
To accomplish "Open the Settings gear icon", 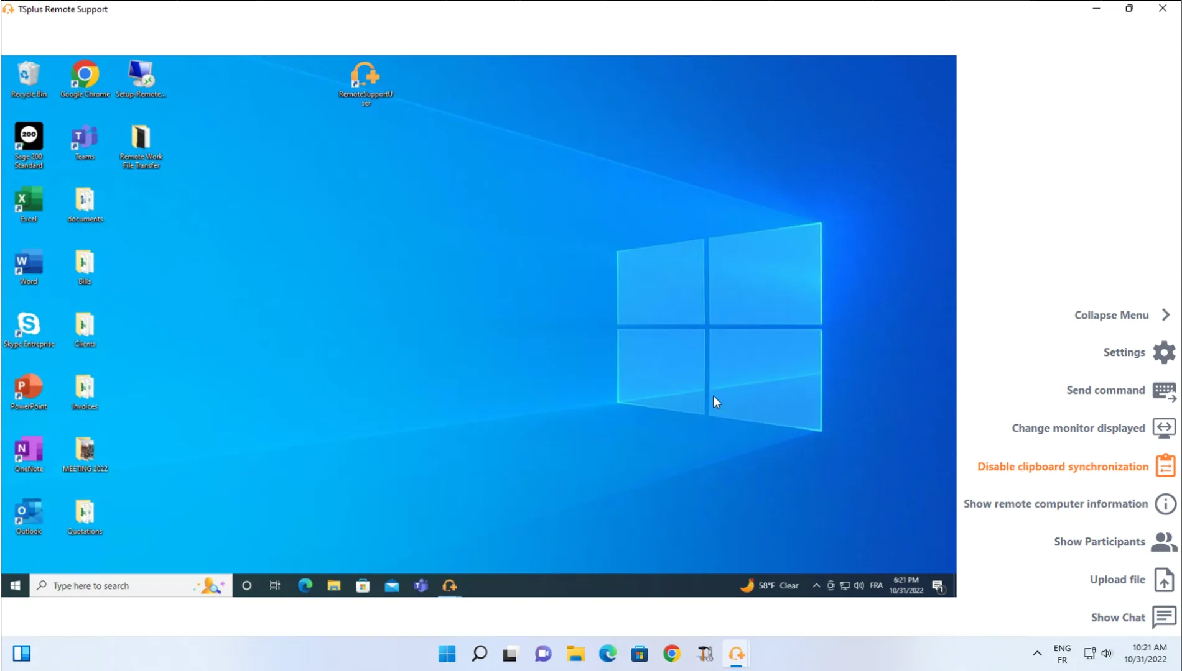I will coord(1163,352).
